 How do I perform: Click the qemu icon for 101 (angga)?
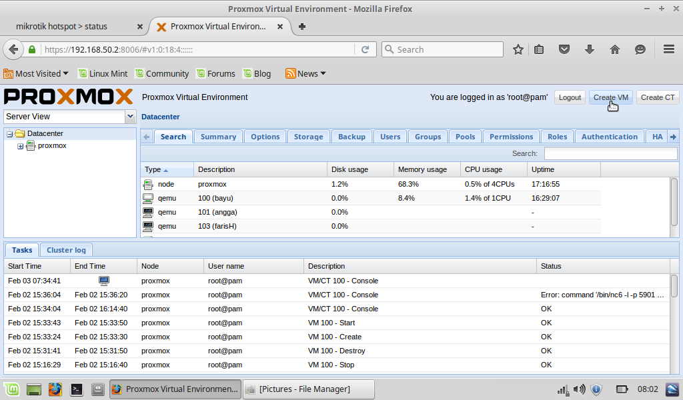pos(148,213)
